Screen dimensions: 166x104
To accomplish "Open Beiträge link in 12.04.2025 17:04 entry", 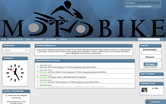I will point(71,72).
